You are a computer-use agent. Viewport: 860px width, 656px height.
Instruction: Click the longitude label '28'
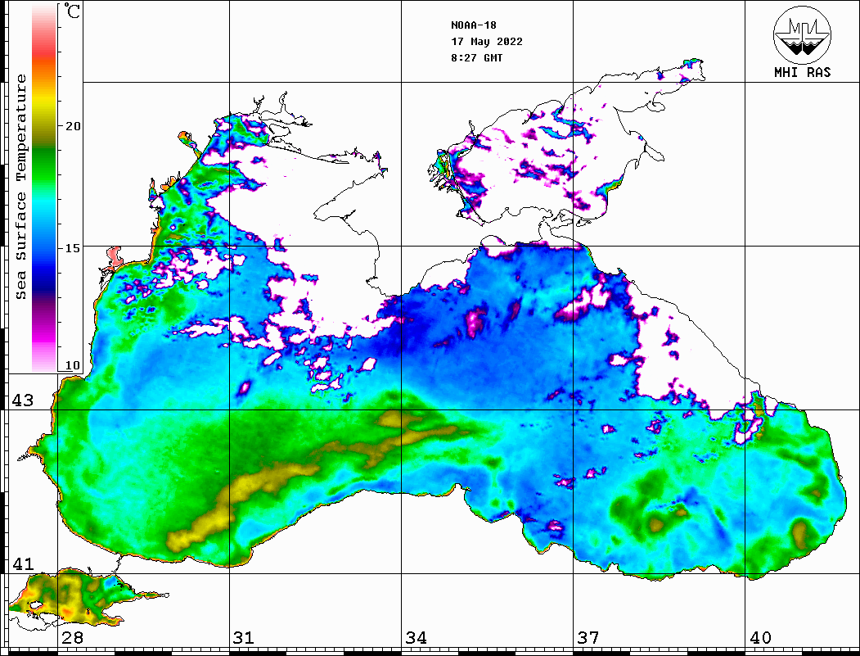[x=72, y=637]
